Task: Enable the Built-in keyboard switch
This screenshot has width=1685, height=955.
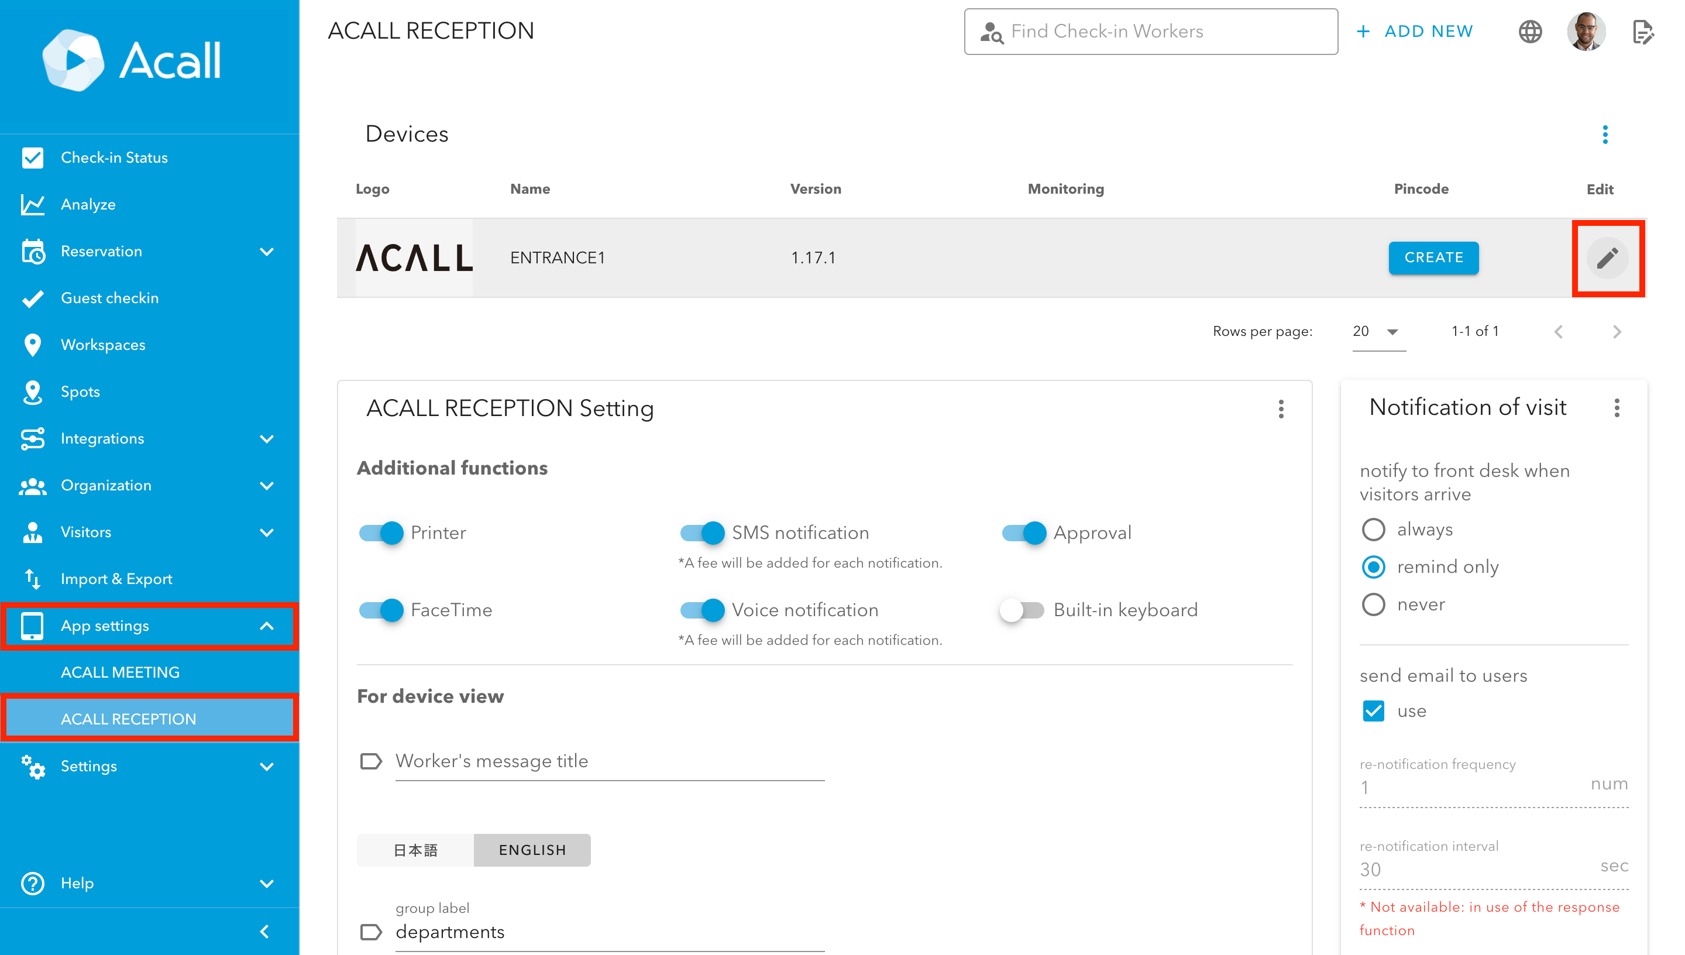Action: (1022, 610)
